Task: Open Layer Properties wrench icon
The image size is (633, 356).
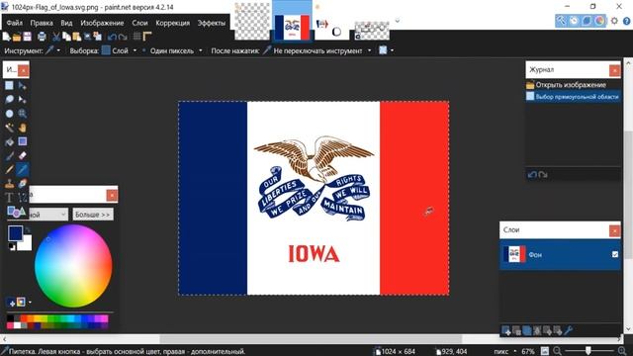Action: [x=569, y=331]
